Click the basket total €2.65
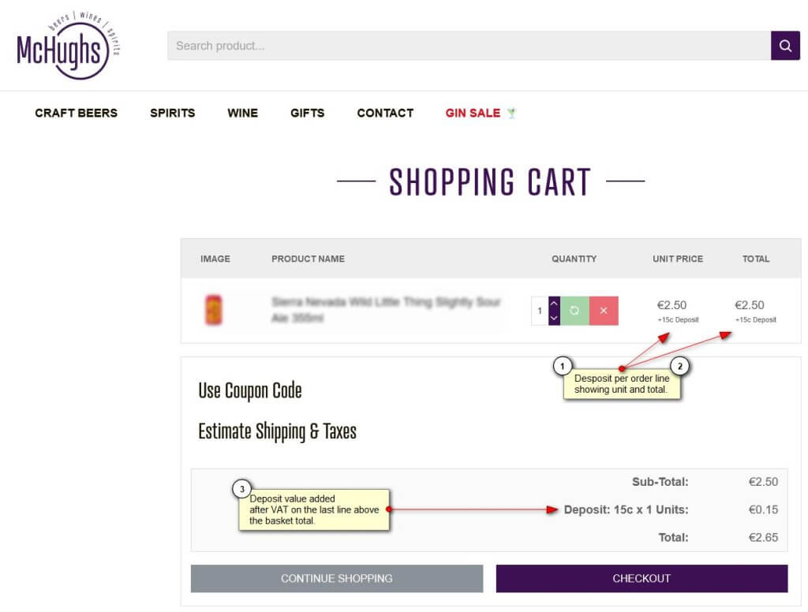The height and width of the screenshot is (612, 808). pyautogui.click(x=763, y=537)
